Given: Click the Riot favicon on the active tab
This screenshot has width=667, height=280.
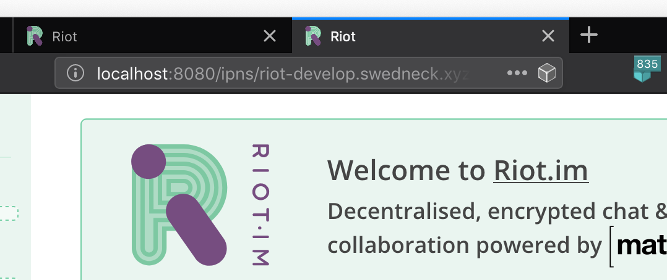Looking at the screenshot, I should 313,36.
